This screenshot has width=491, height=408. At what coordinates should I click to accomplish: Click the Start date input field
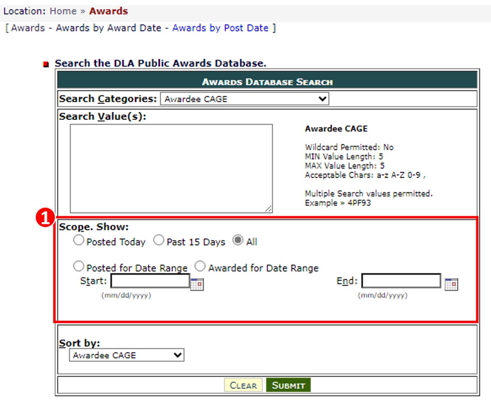coord(150,281)
